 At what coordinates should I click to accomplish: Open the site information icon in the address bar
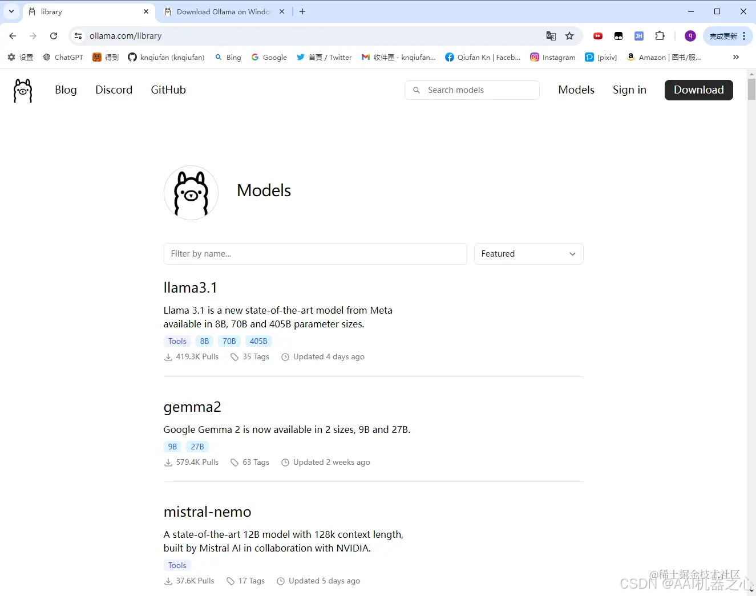pos(78,36)
